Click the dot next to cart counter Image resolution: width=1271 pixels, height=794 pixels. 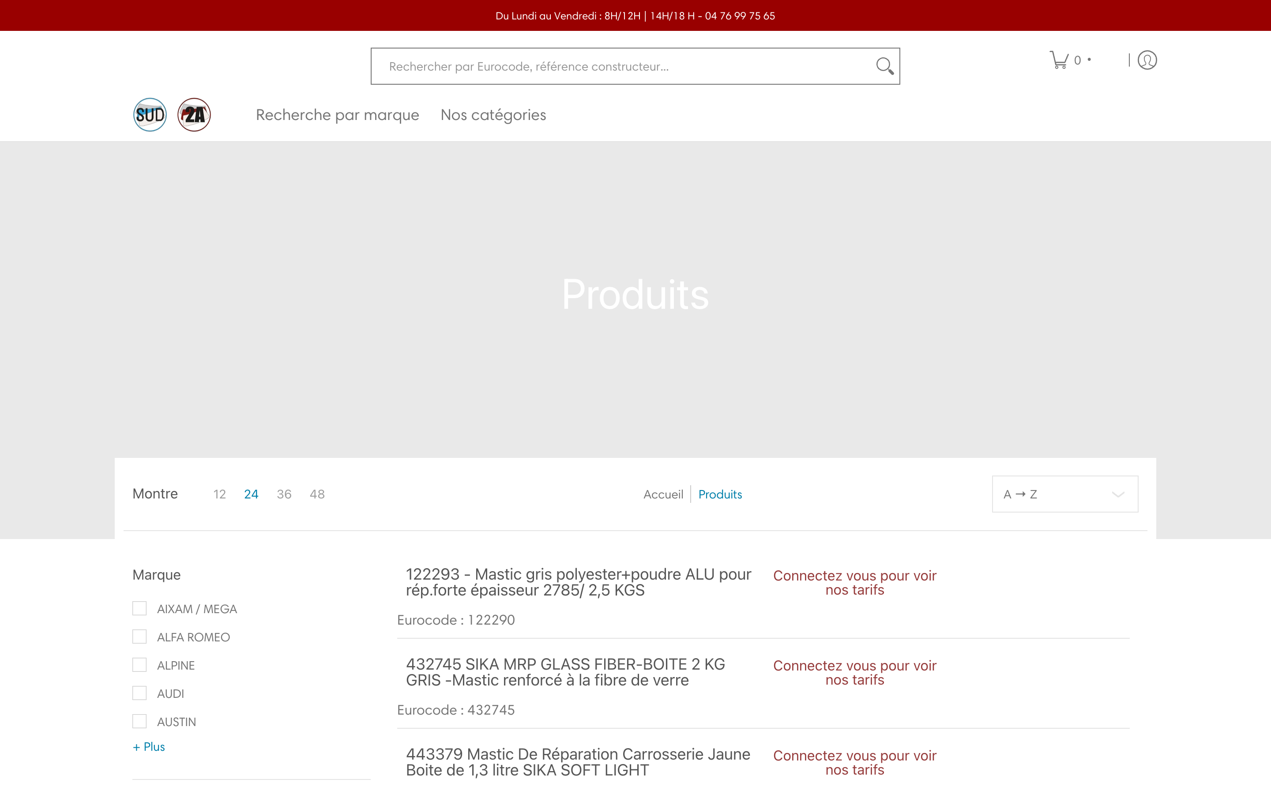1089,60
